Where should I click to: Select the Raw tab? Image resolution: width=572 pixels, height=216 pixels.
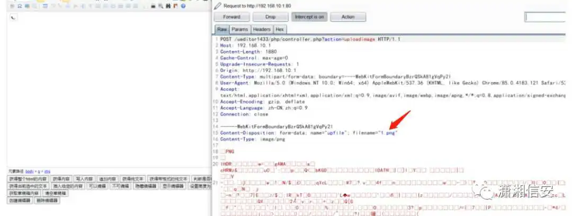221,30
